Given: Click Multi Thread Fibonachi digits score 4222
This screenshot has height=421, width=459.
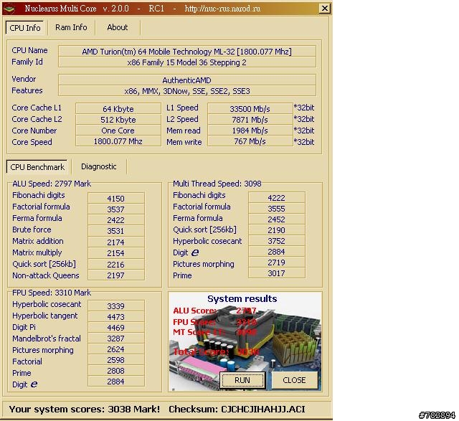Looking at the screenshot, I should tap(277, 198).
